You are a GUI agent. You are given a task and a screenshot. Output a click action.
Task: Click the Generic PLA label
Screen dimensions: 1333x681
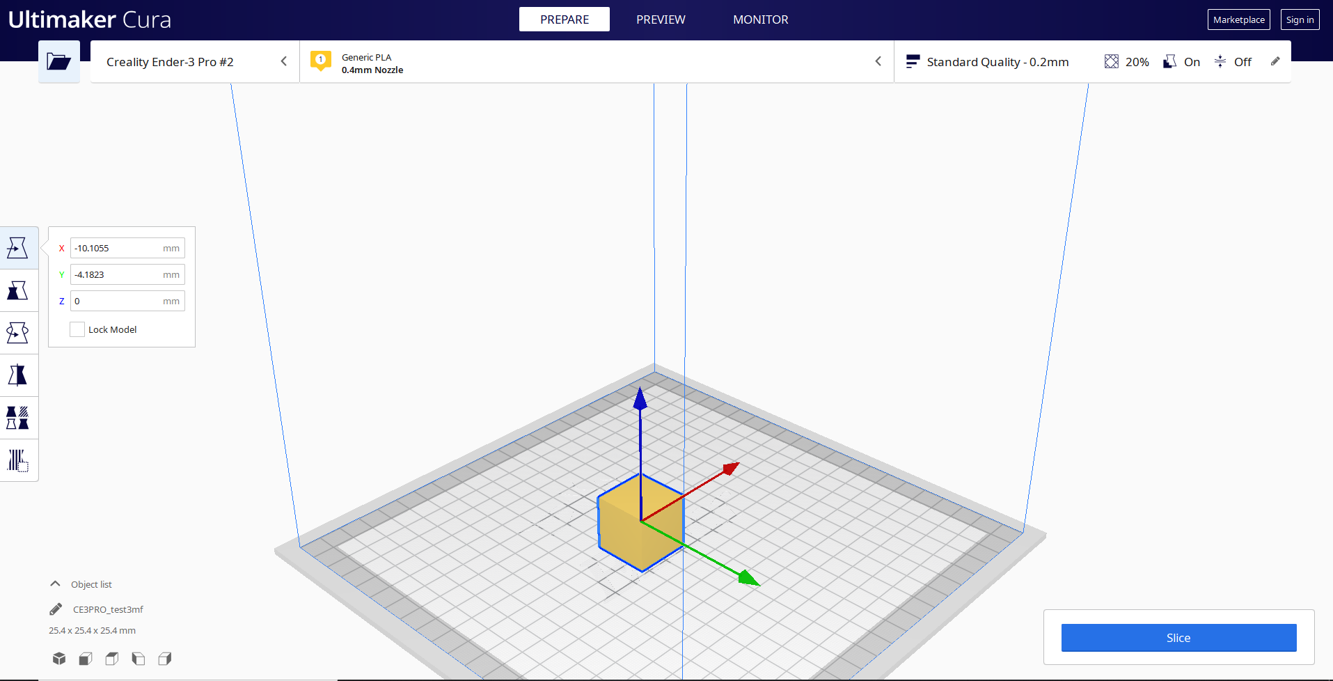point(366,57)
